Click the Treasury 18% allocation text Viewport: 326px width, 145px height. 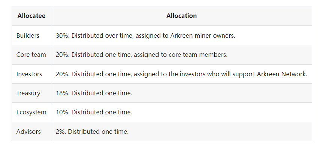tap(94, 93)
